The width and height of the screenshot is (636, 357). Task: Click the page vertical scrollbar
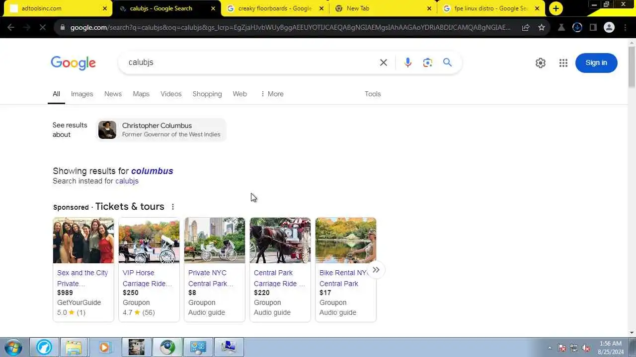click(632, 67)
